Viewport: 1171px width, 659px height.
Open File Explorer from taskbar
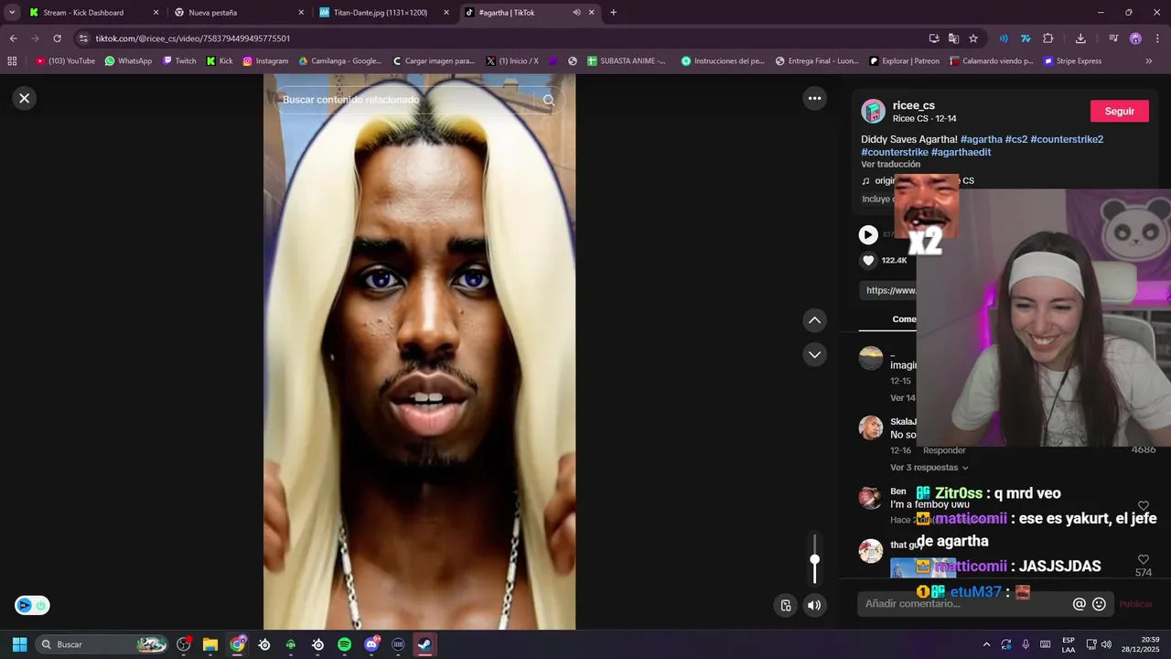pyautogui.click(x=210, y=644)
